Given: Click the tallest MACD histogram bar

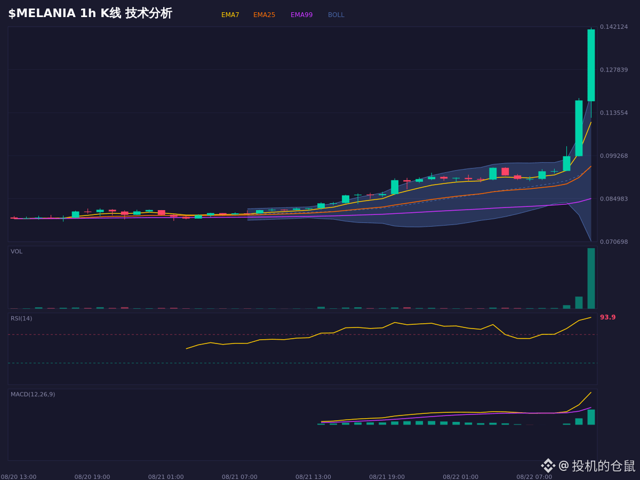Looking at the screenshot, I should (x=591, y=417).
